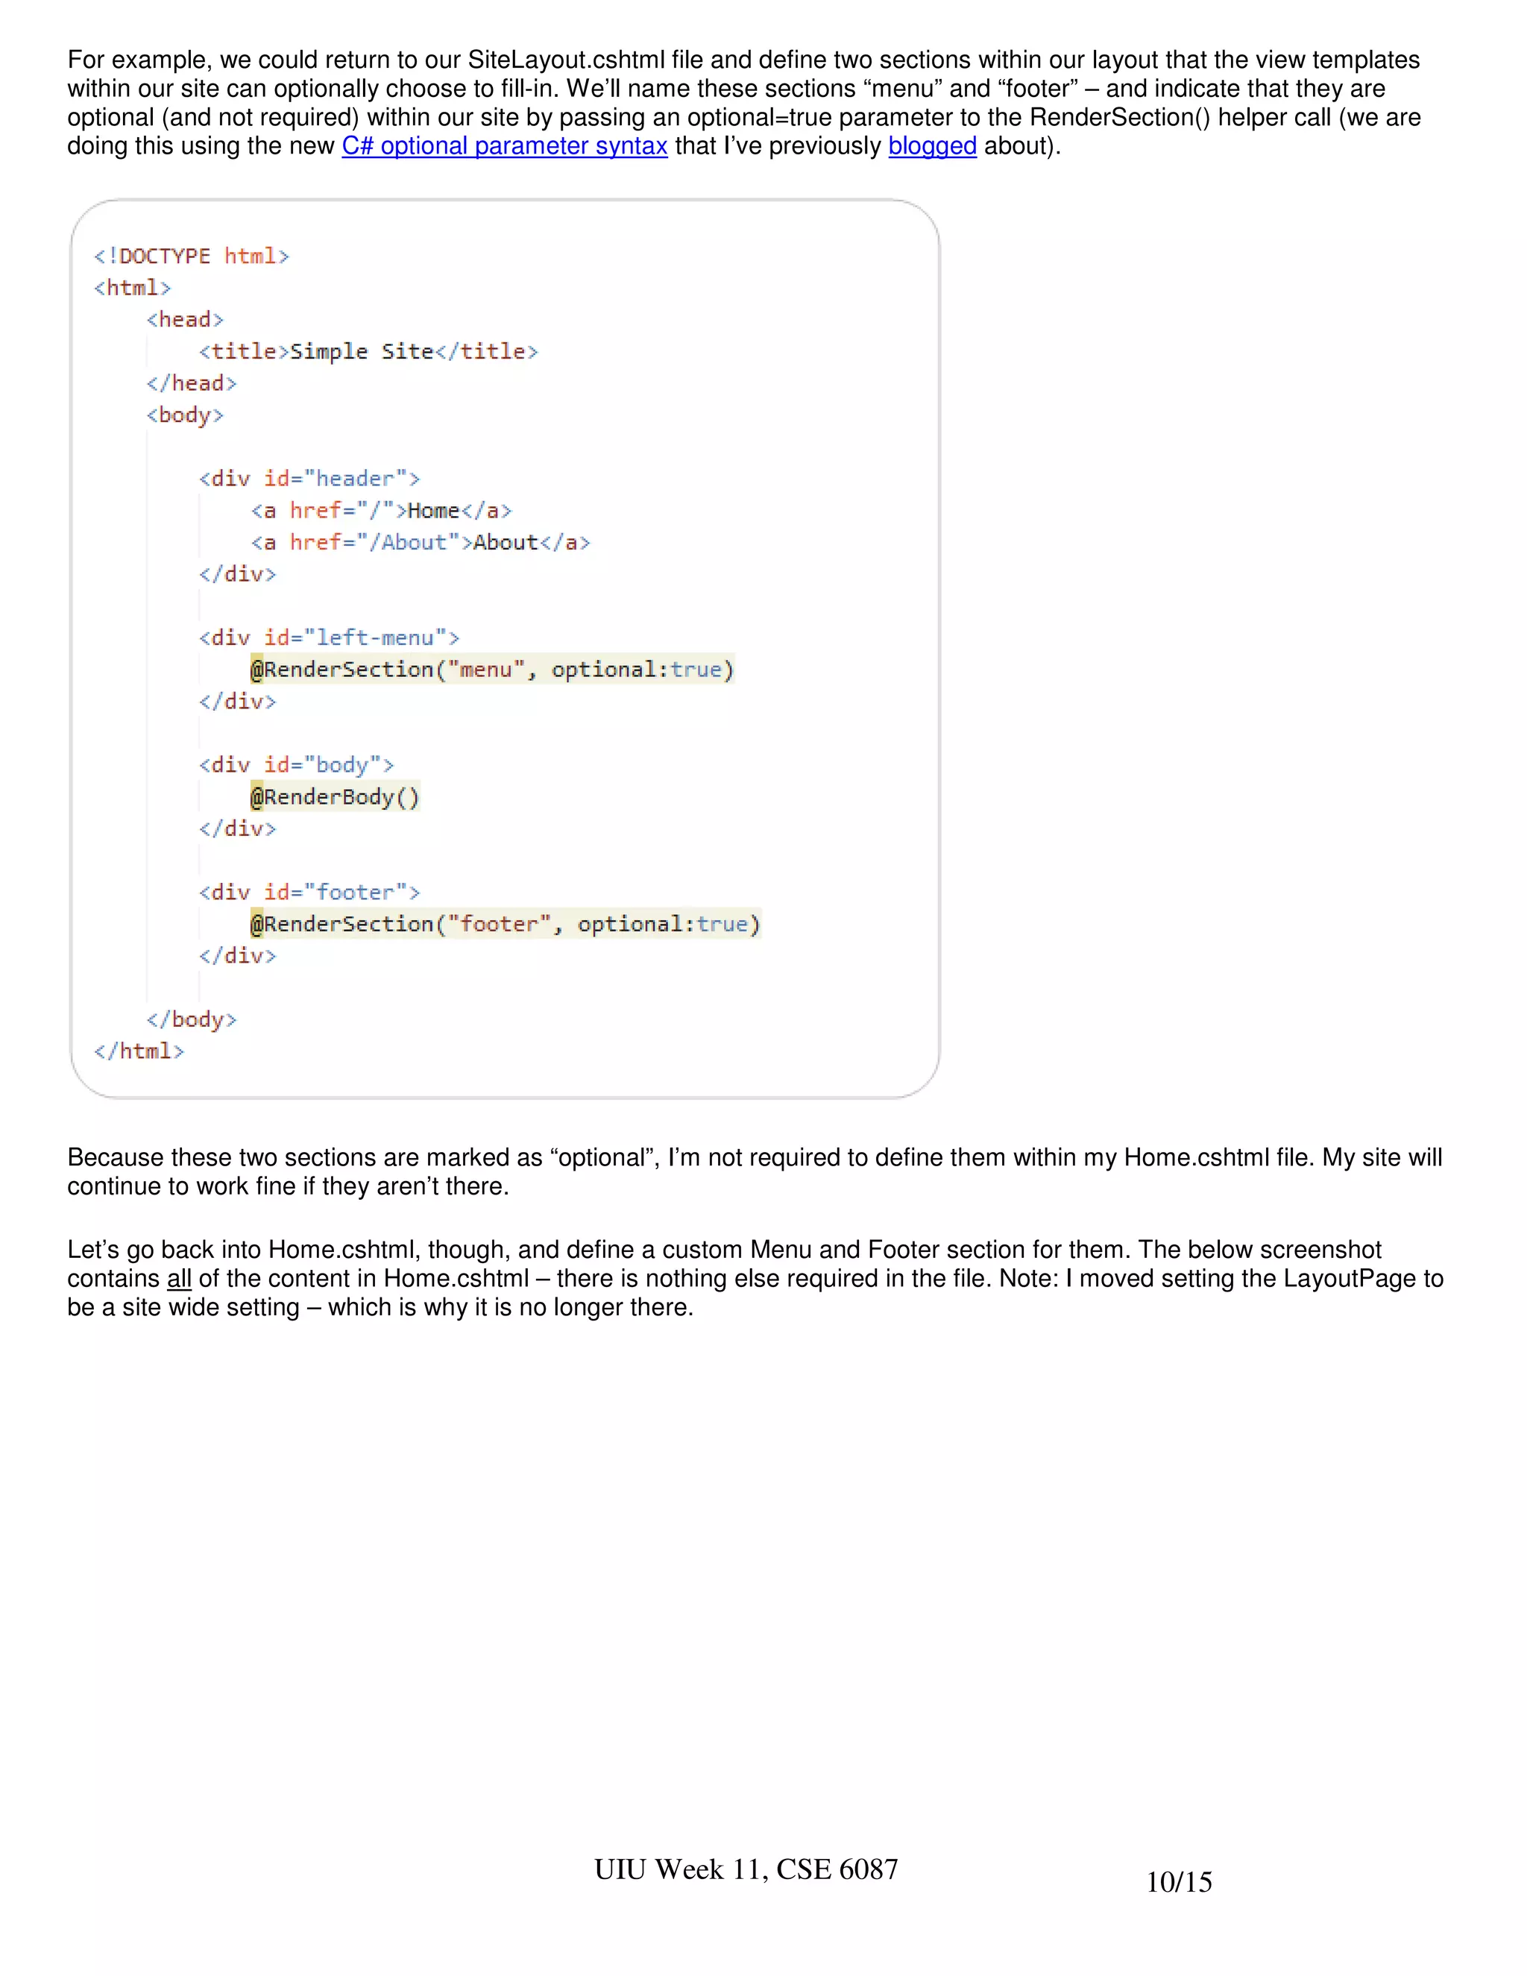Click the '<div id="left-menu">' line

click(330, 638)
